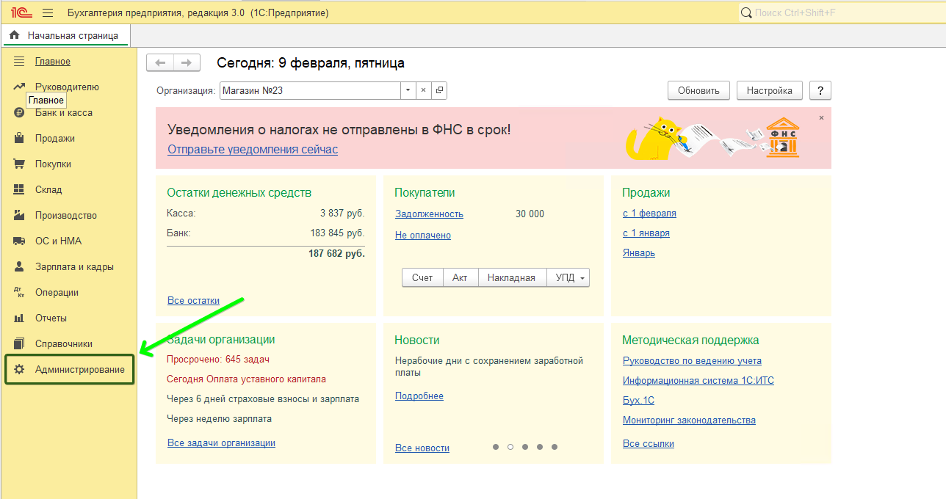946x499 pixels.
Task: Expand the УПД dropdown arrow
Action: [x=582, y=278]
